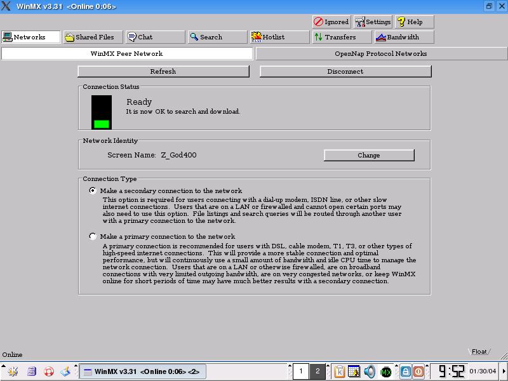Viewport: 508px width, 381px height.
Task: Click the Bandwidth graph icon
Action: pyautogui.click(x=380, y=37)
